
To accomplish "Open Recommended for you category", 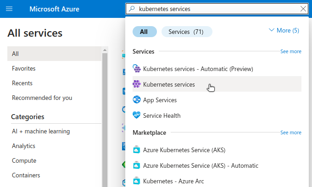I will tap(42, 98).
